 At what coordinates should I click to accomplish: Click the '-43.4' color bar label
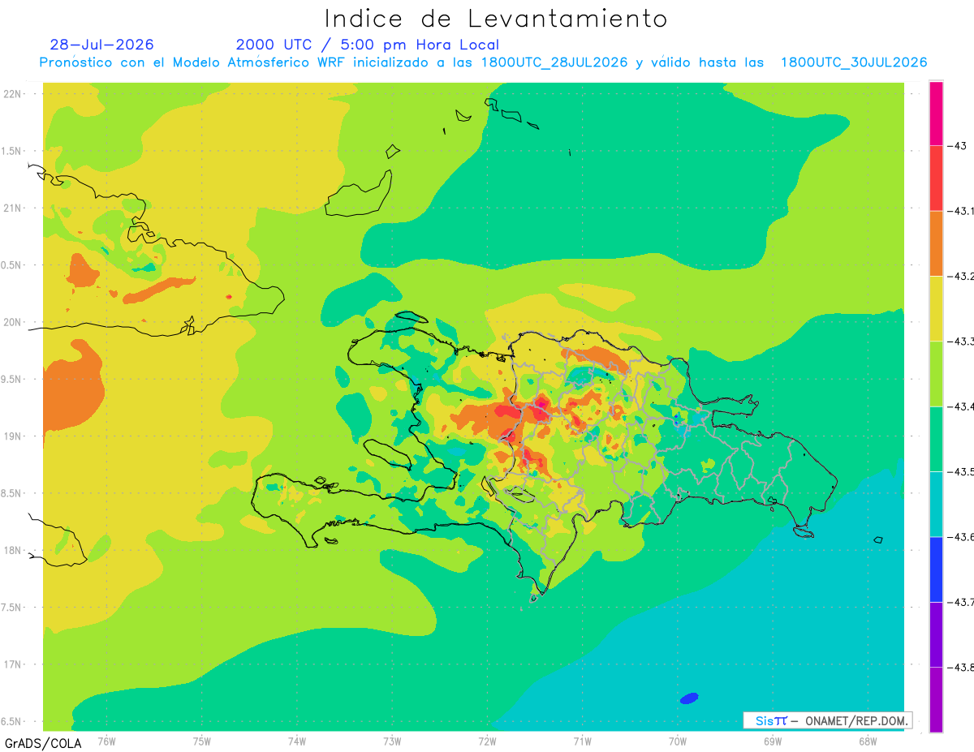(961, 406)
